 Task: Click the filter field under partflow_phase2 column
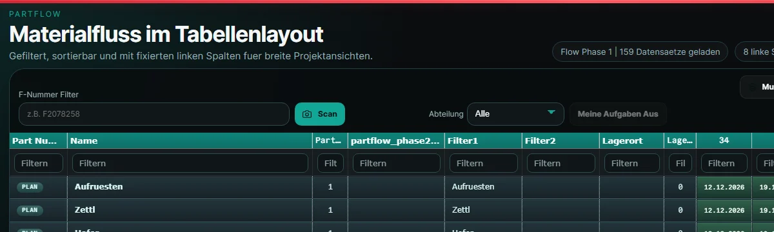click(x=396, y=164)
